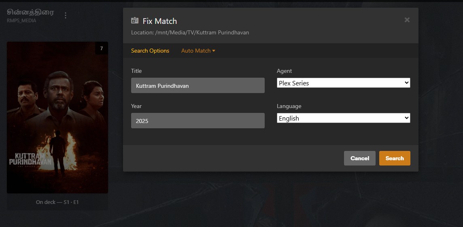Click the Agent field label

[x=284, y=71]
